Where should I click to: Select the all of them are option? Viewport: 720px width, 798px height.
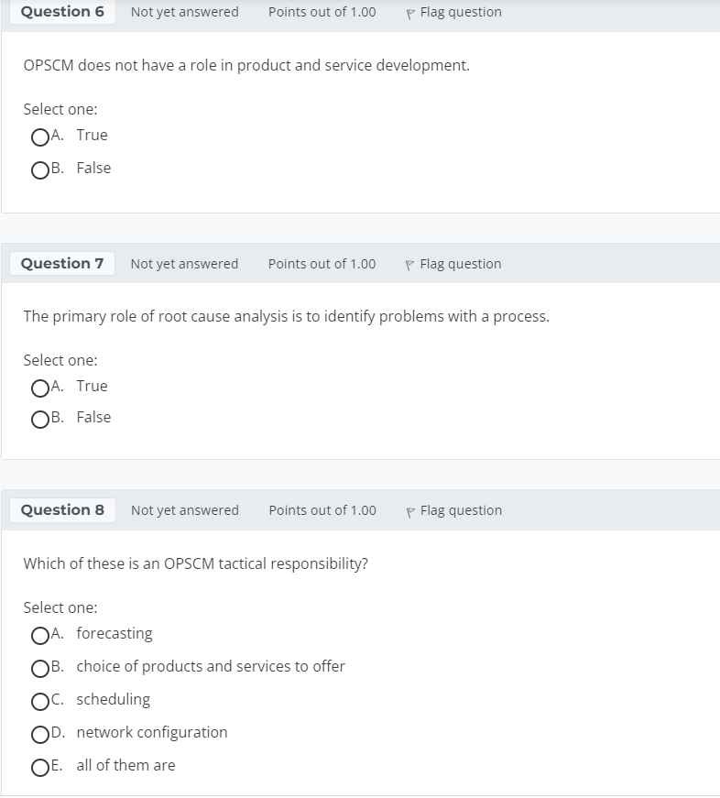(x=40, y=767)
